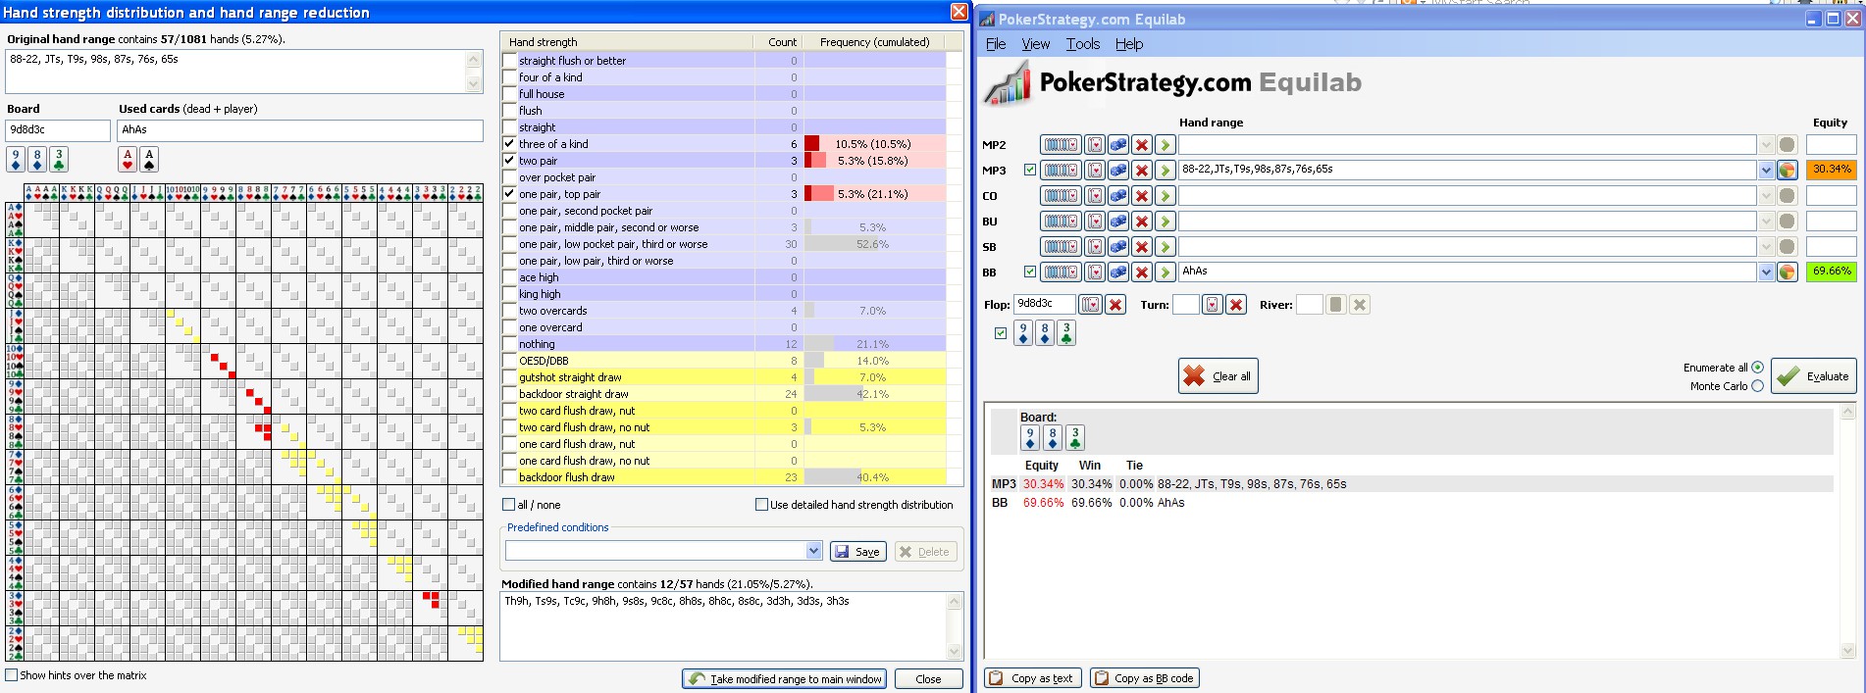Click green arrow icon in MP3 row
Viewport: 1866px width, 693px height.
pos(1165,170)
